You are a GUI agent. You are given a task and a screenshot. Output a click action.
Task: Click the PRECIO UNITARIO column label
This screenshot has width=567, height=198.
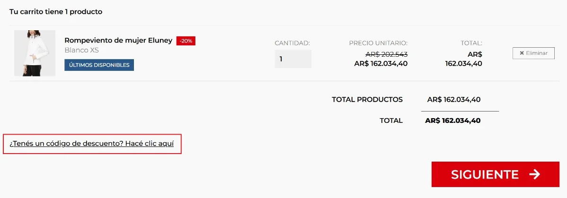(378, 43)
